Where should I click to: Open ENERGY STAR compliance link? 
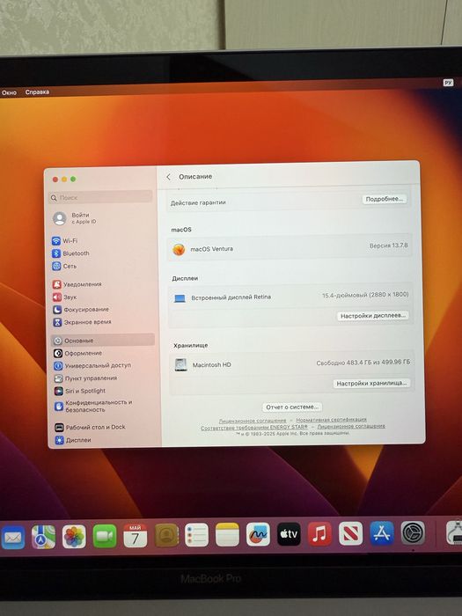pyautogui.click(x=254, y=428)
